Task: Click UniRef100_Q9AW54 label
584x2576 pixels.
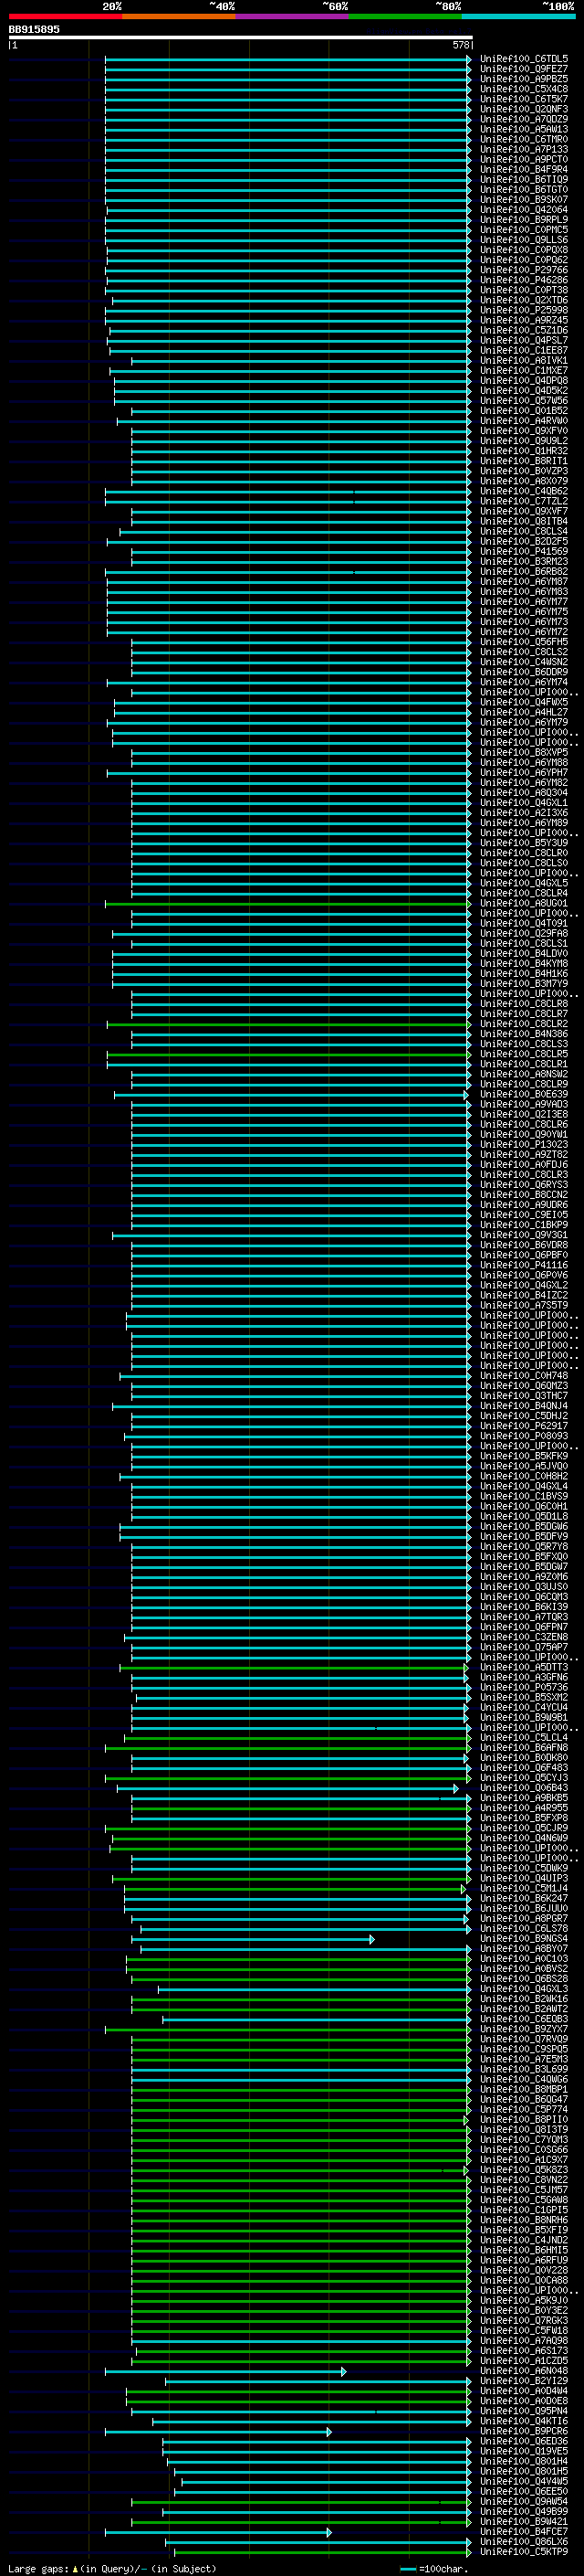Action: tap(524, 2501)
